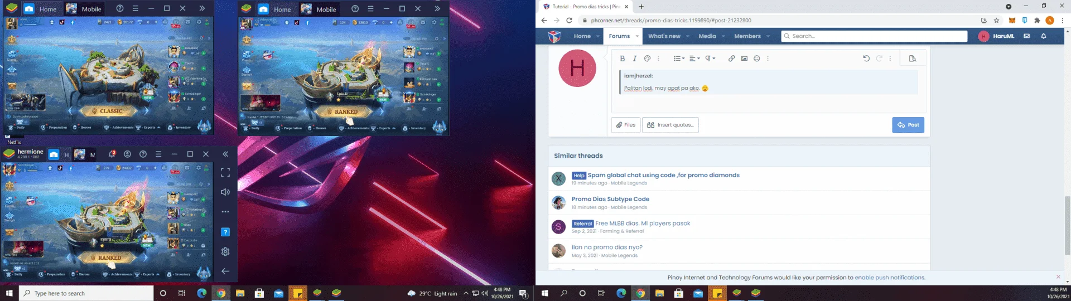Click the redo icon in the editor

pos(879,59)
